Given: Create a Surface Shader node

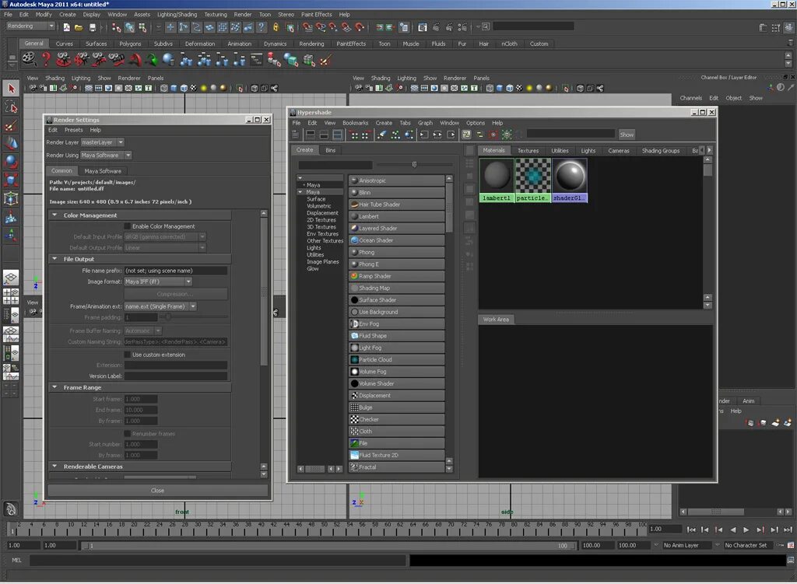Looking at the screenshot, I should pyautogui.click(x=396, y=299).
